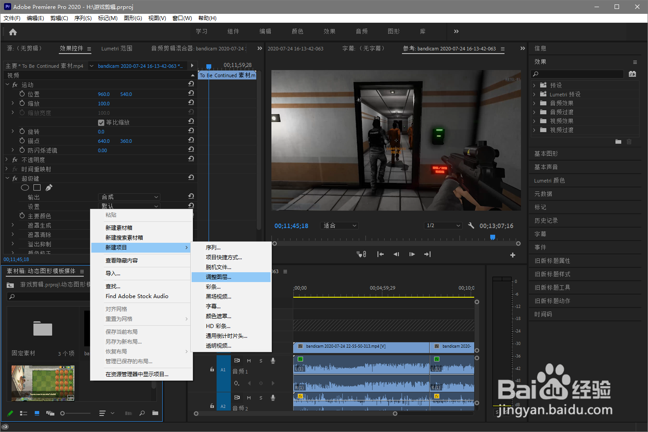Screen dimensions: 648x432
Task: Open the button editor plus icon
Action: click(513, 255)
